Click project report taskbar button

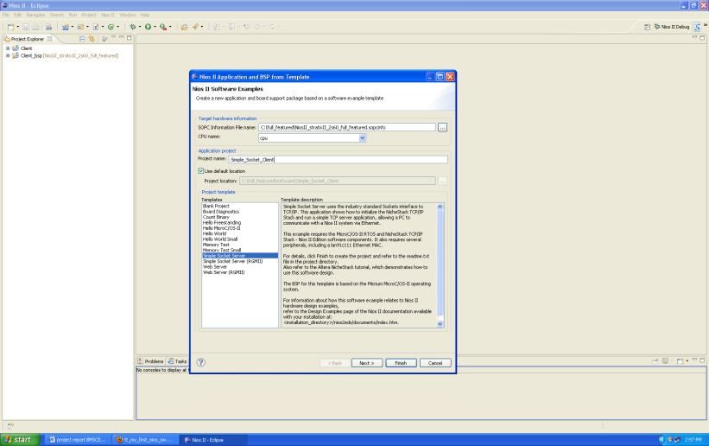click(x=78, y=440)
